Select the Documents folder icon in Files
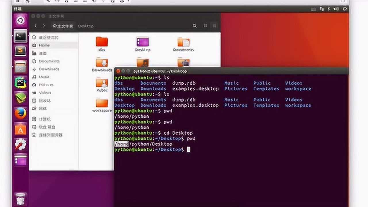The width and height of the screenshot is (368, 207). click(183, 42)
